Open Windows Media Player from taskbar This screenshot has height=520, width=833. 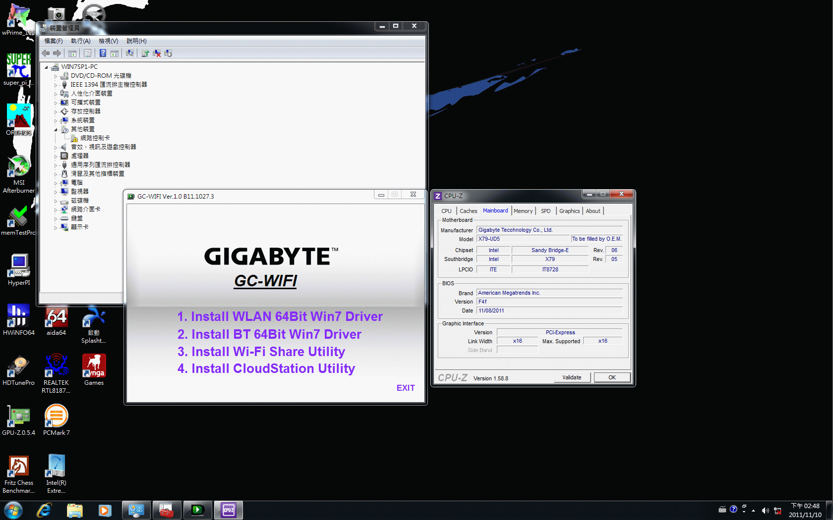(105, 510)
